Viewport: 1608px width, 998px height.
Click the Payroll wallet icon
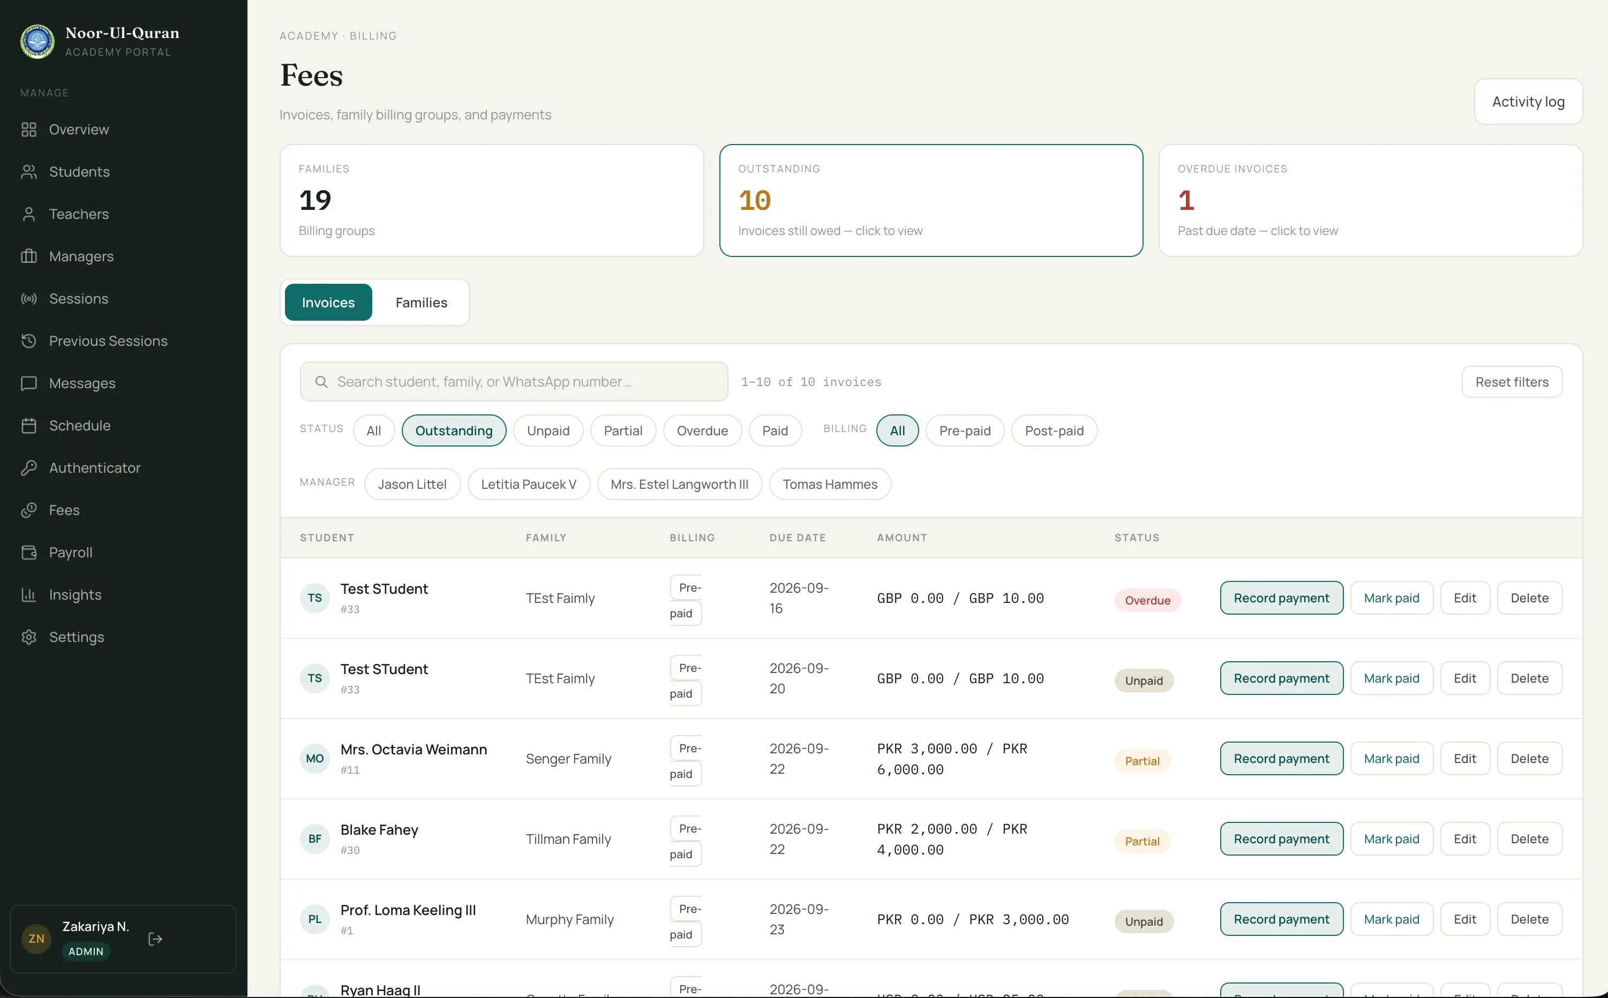[x=28, y=552]
